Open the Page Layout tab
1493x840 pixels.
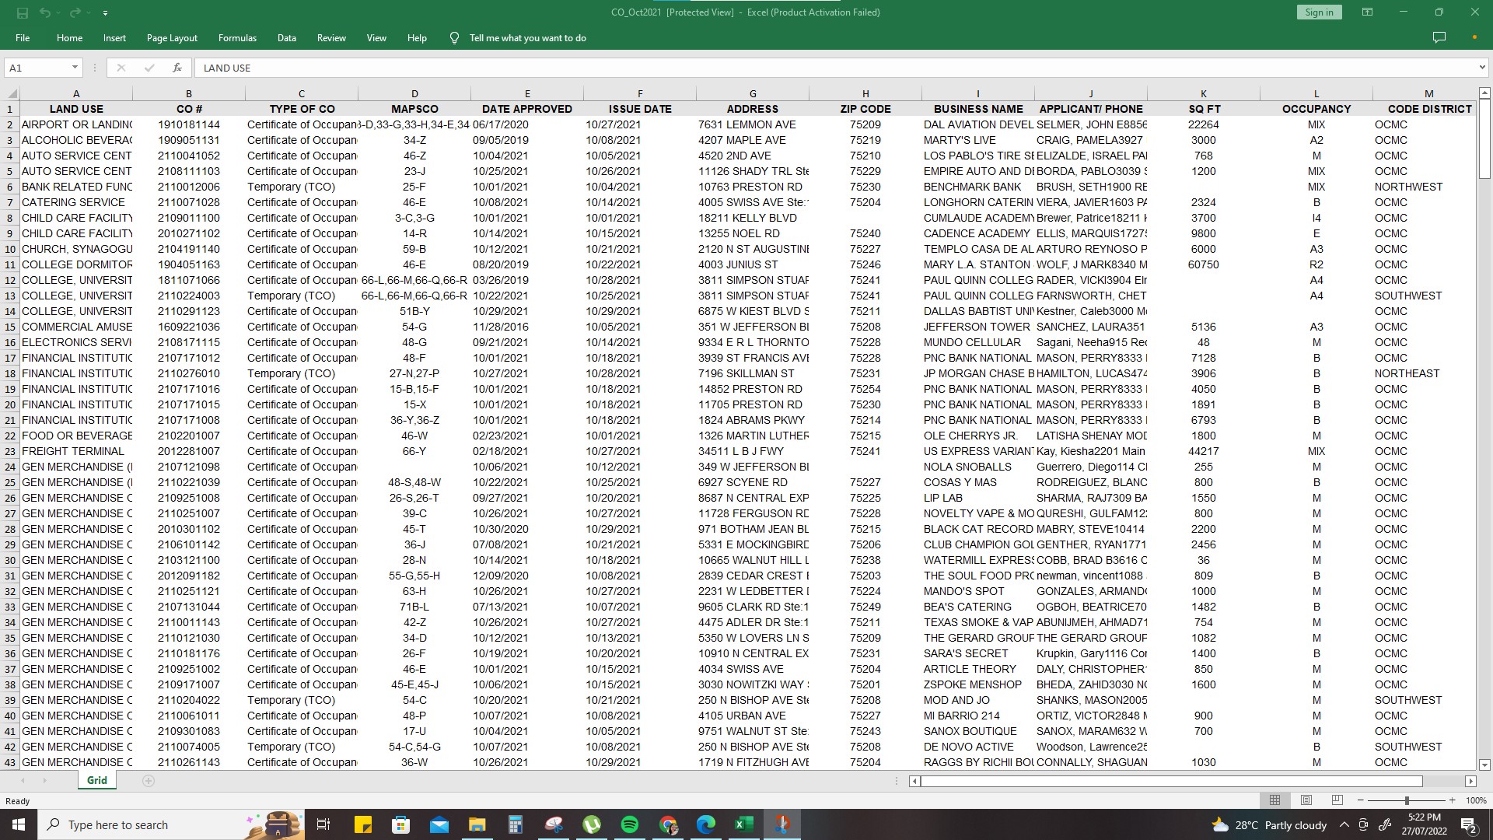(172, 37)
